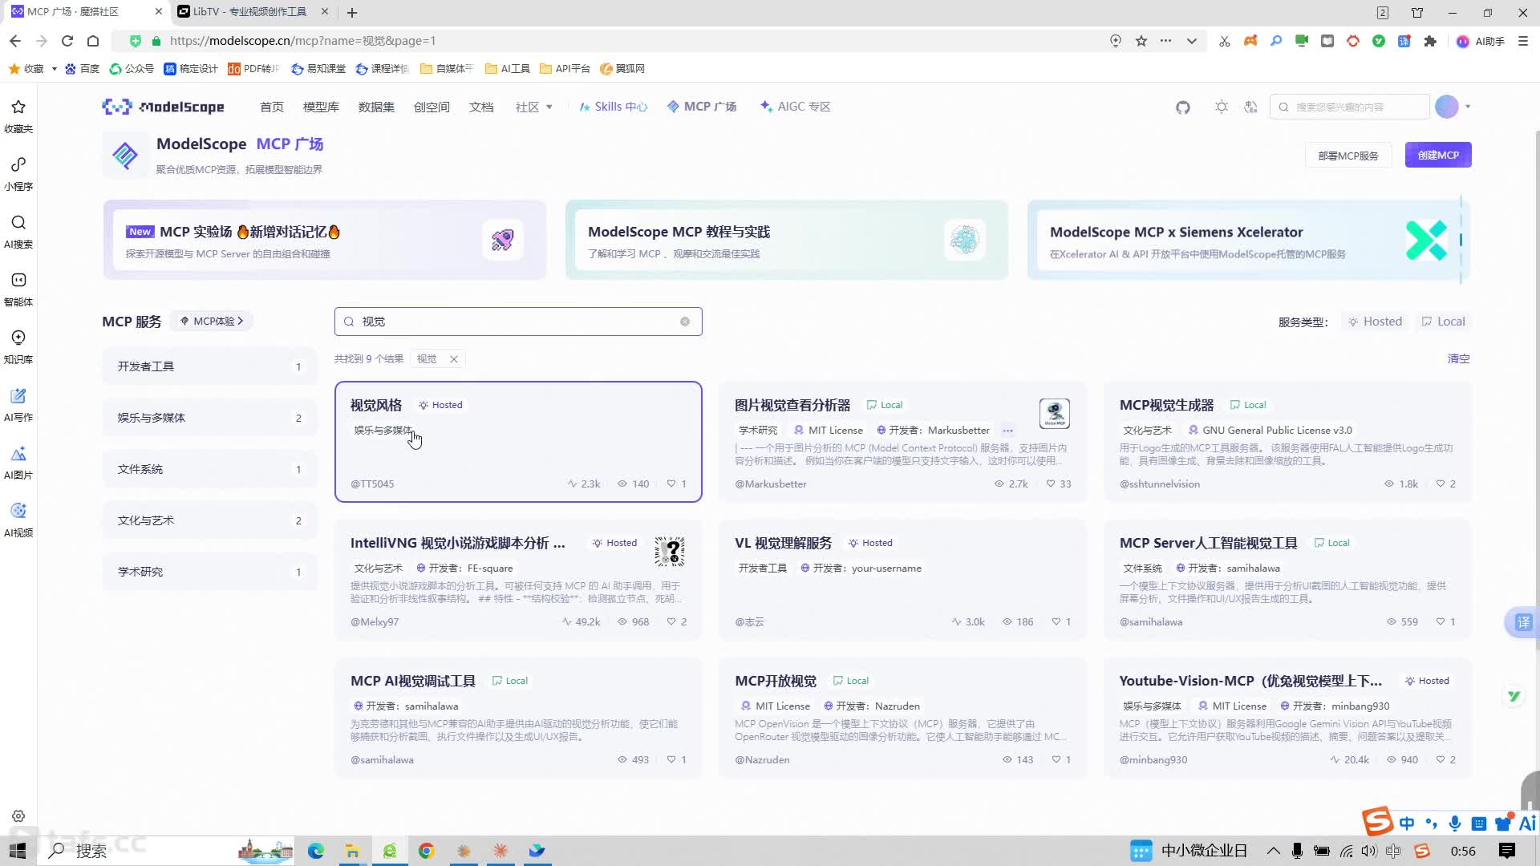Screen dimensions: 1540x866
Task: Open 创空间 in the site navigation
Action: (432, 107)
